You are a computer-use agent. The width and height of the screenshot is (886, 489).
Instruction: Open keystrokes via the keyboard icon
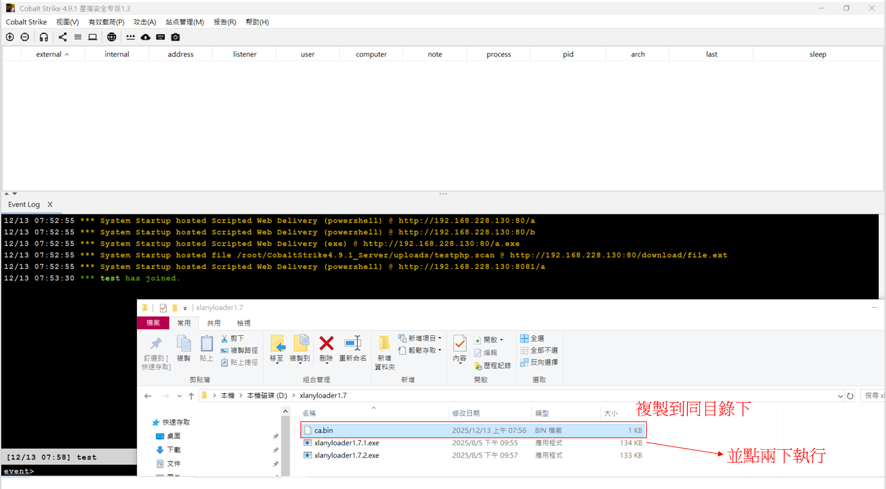tap(160, 37)
